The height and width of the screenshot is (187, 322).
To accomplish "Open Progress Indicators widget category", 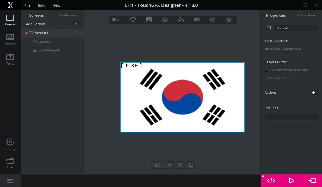I will 197,20.
